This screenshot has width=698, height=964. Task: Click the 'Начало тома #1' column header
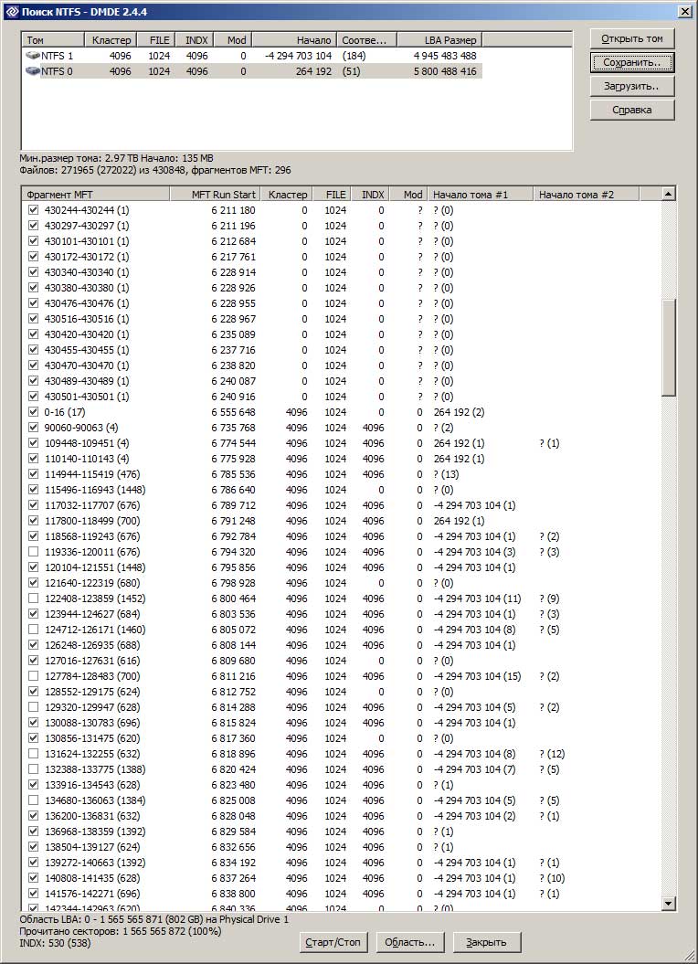click(480, 195)
